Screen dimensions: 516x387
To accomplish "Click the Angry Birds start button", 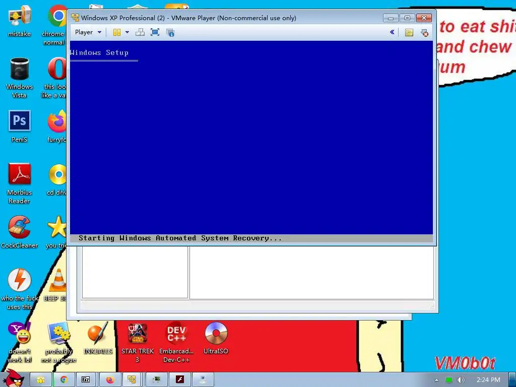I will (14, 378).
